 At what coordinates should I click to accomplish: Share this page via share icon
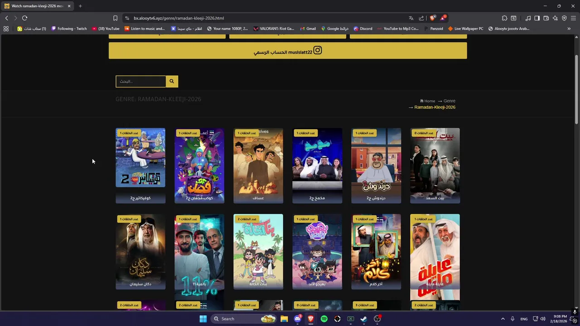pos(421,18)
